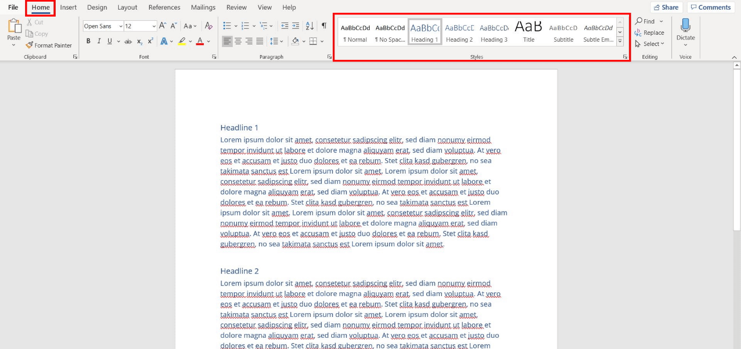Open the File menu

tap(13, 7)
